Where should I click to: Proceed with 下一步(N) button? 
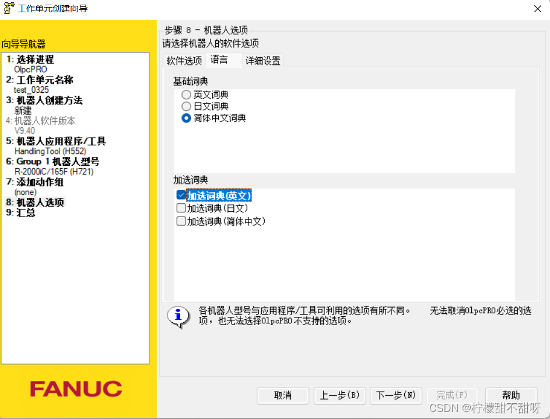pyautogui.click(x=396, y=396)
